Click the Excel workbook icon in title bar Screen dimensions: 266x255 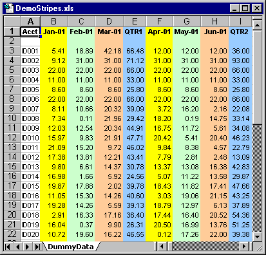click(x=9, y=8)
